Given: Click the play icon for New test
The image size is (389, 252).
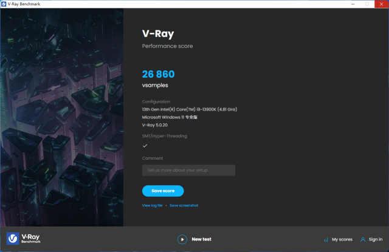Looking at the screenshot, I should (182, 239).
